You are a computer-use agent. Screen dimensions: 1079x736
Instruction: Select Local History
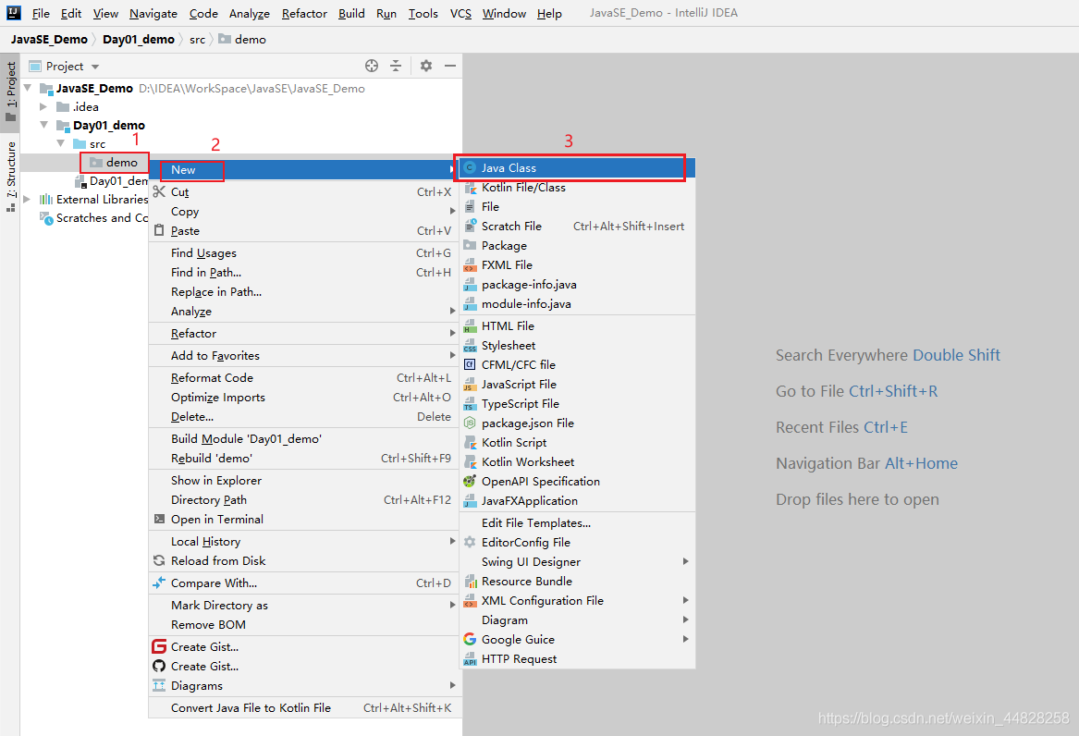click(303, 541)
